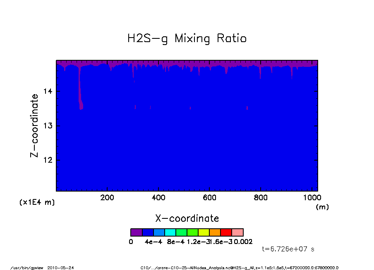
Task: Select the X-coordinate axis label
Action: point(187,218)
